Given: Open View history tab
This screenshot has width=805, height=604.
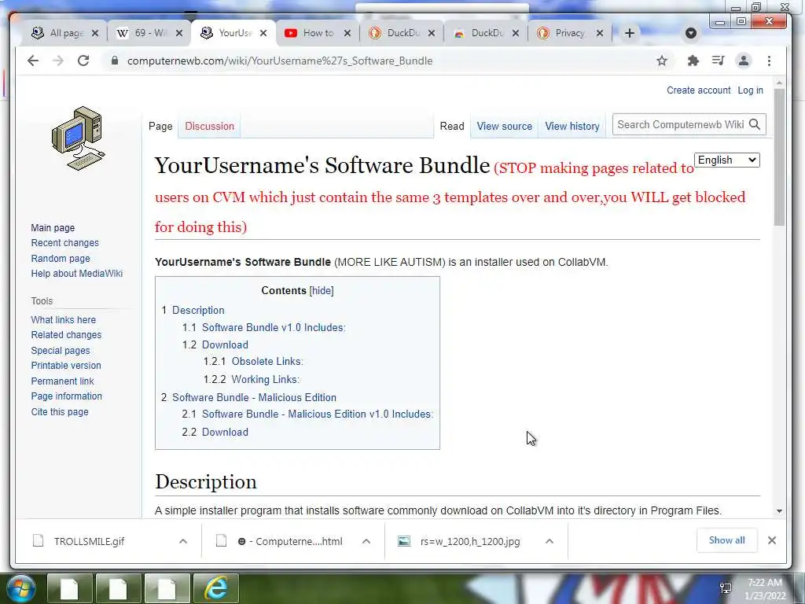Looking at the screenshot, I should pyautogui.click(x=572, y=126).
